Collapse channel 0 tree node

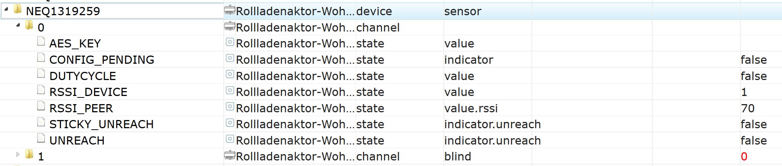[x=18, y=25]
